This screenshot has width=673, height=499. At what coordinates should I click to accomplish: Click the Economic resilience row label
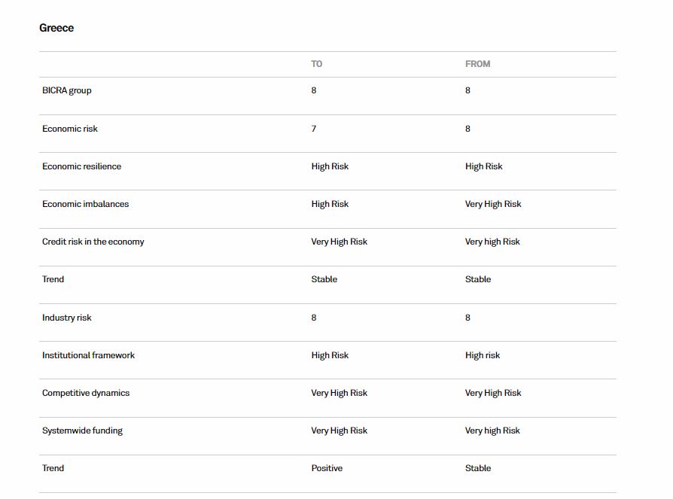81,166
